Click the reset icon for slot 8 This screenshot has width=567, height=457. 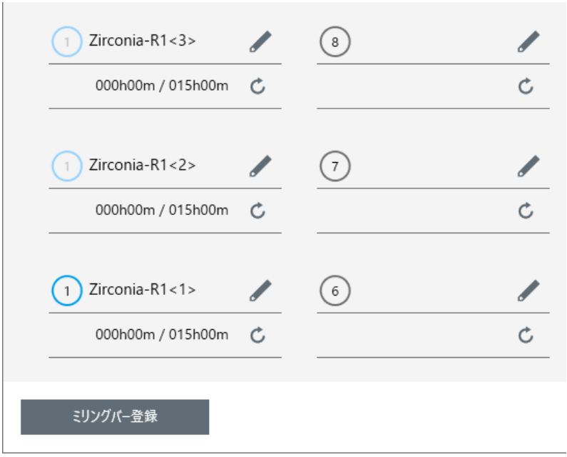(526, 86)
